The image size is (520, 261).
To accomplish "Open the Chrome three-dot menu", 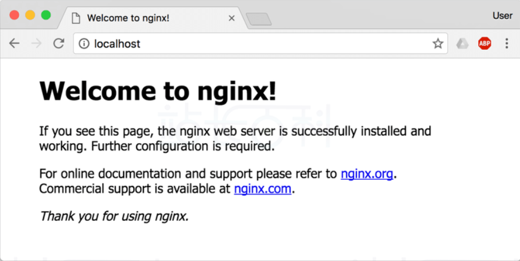I will (506, 43).
